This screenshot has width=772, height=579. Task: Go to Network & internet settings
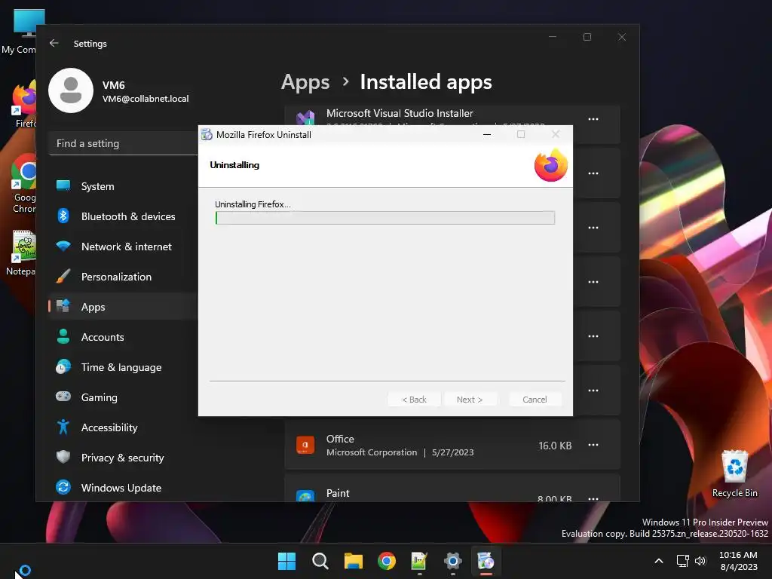(x=123, y=247)
